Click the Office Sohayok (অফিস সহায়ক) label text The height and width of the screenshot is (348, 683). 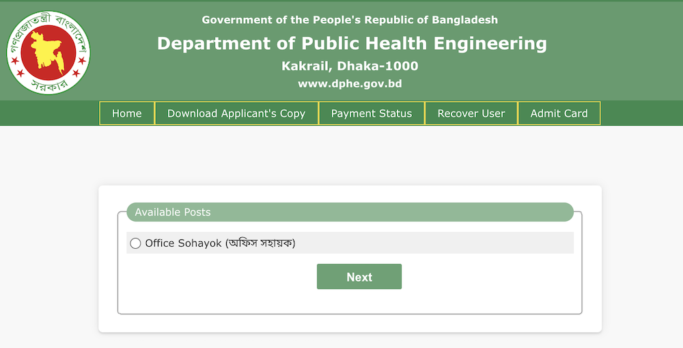220,243
